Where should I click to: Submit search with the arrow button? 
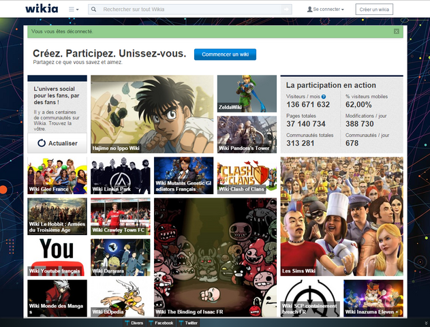point(286,10)
